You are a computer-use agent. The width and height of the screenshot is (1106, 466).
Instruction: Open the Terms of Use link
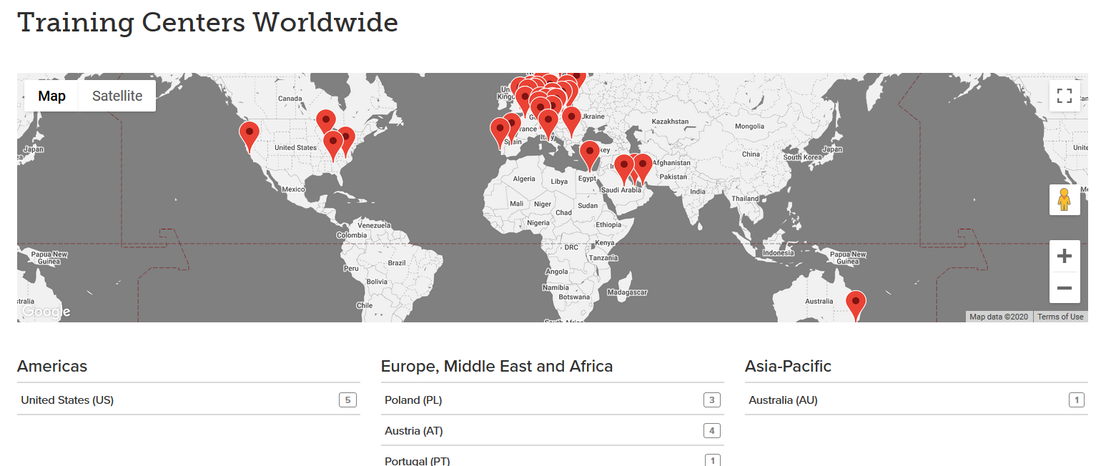click(1060, 317)
